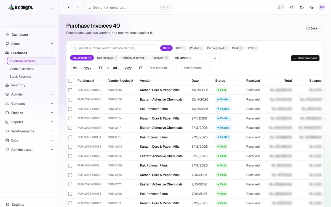Image resolution: width=331 pixels, height=207 pixels.
Task: Open Vendor Payments page
Action: point(22,69)
